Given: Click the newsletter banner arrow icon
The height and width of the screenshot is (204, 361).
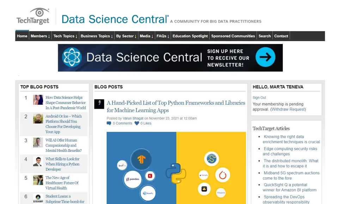Looking at the screenshot, I should (265, 57).
